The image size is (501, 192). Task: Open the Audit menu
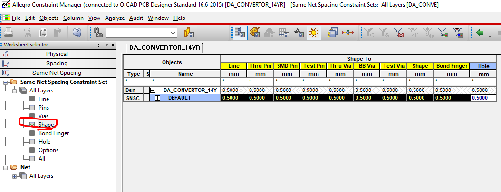[x=136, y=18]
